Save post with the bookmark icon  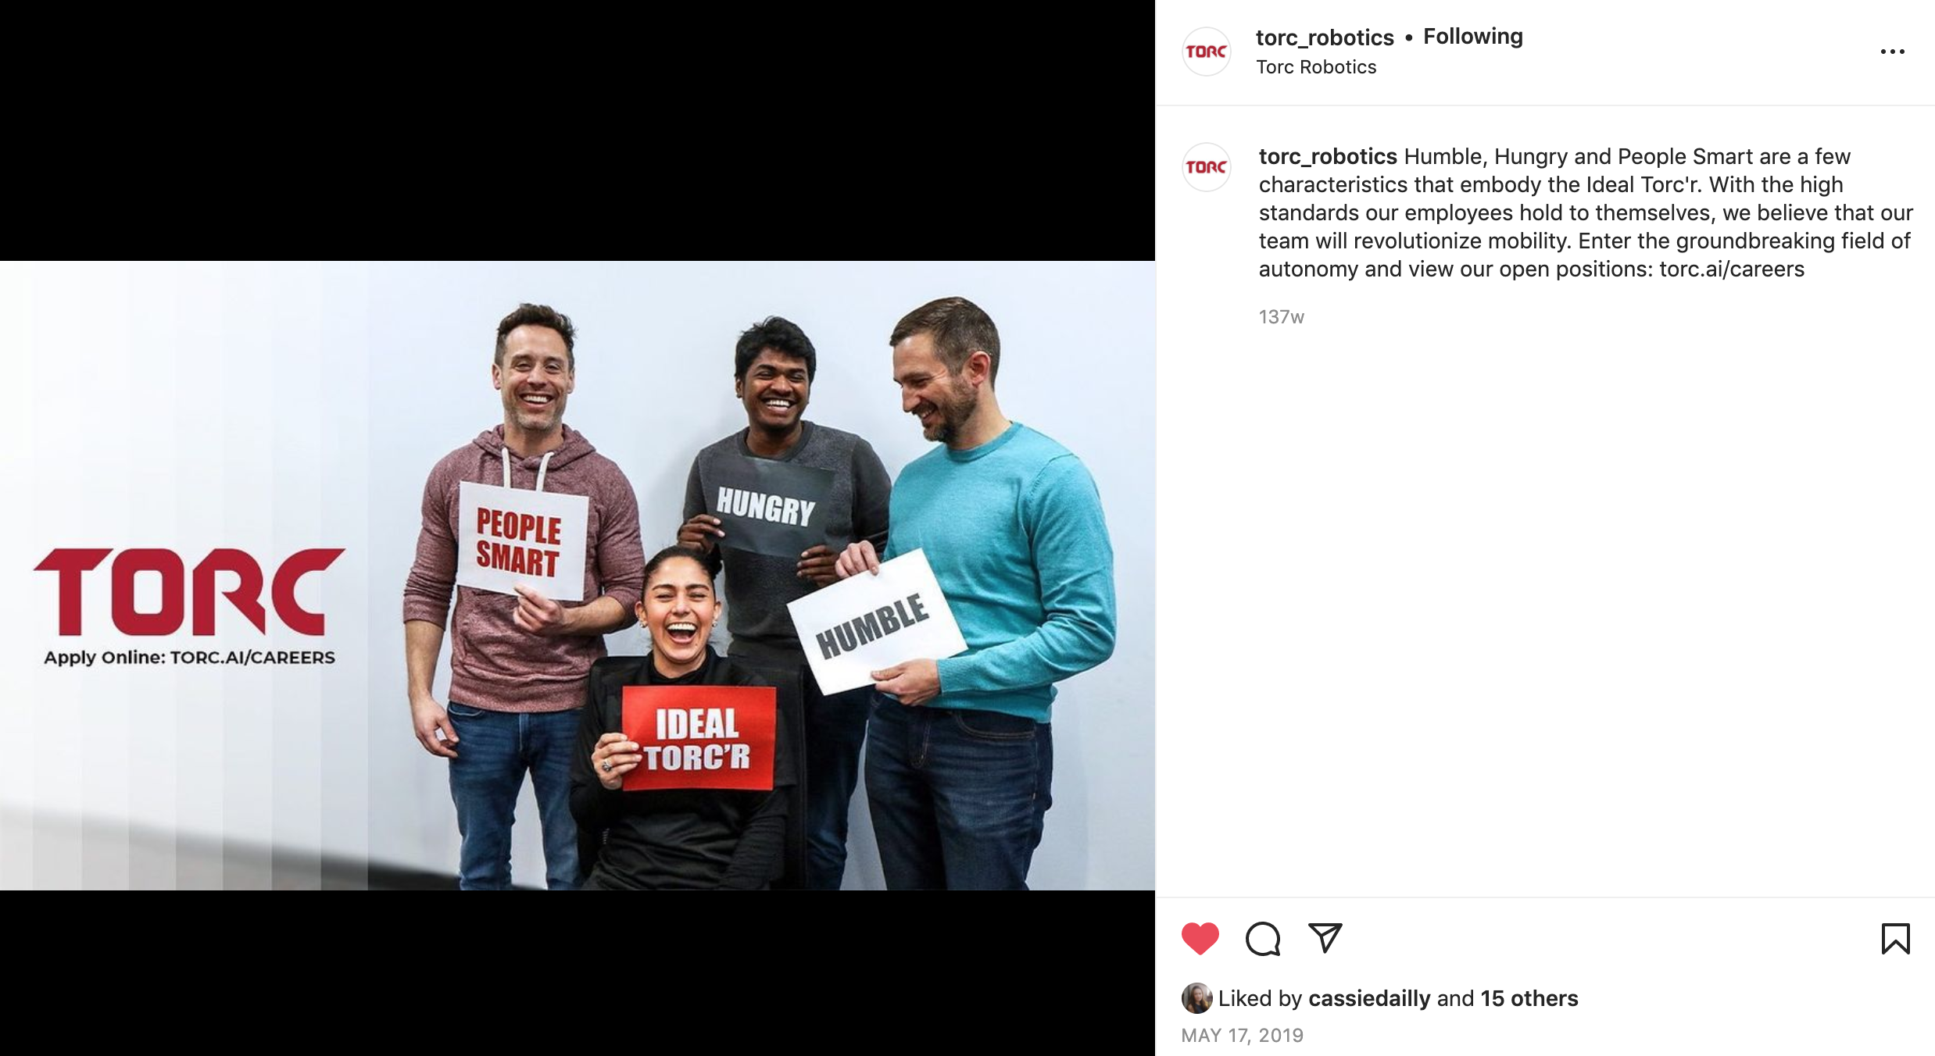coord(1895,939)
